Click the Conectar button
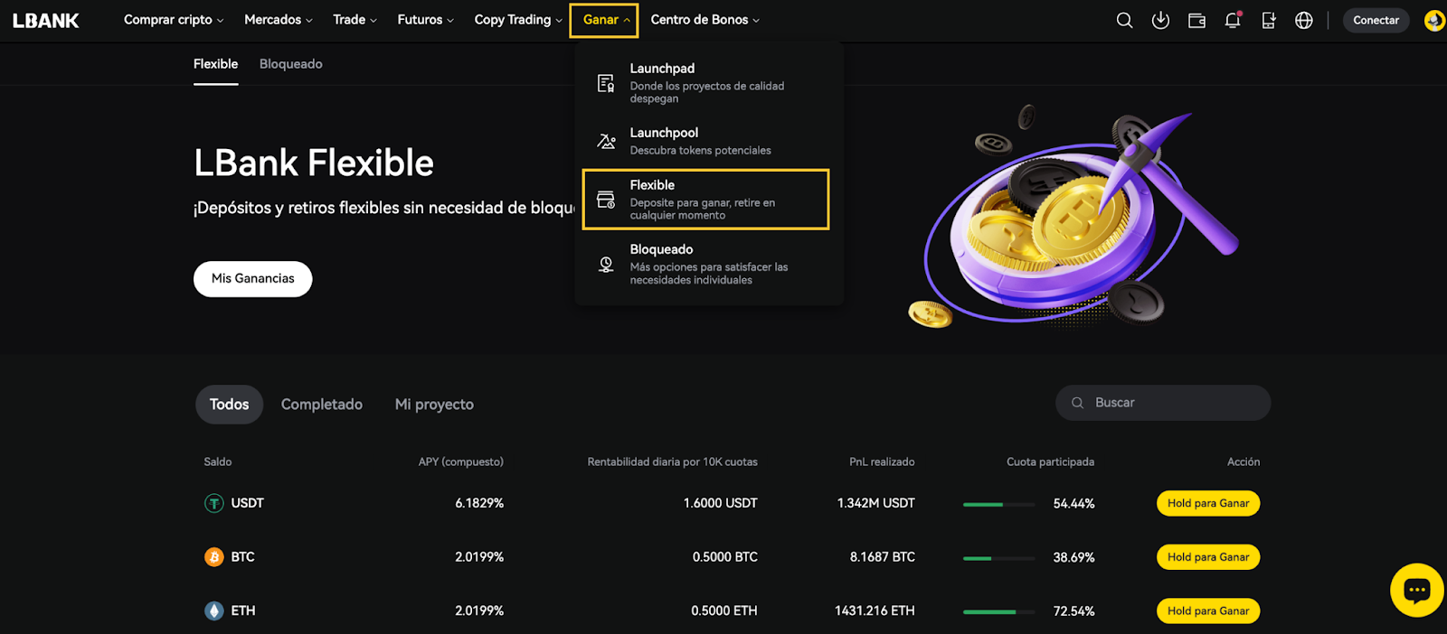 click(x=1376, y=20)
